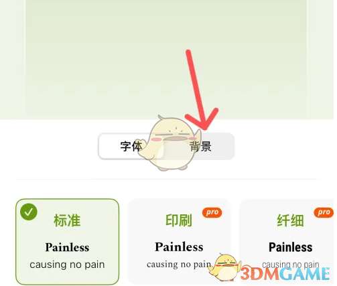Screen dimensions: 337x286
Task: Pick the 纤细 font style card
Action: (x=288, y=242)
